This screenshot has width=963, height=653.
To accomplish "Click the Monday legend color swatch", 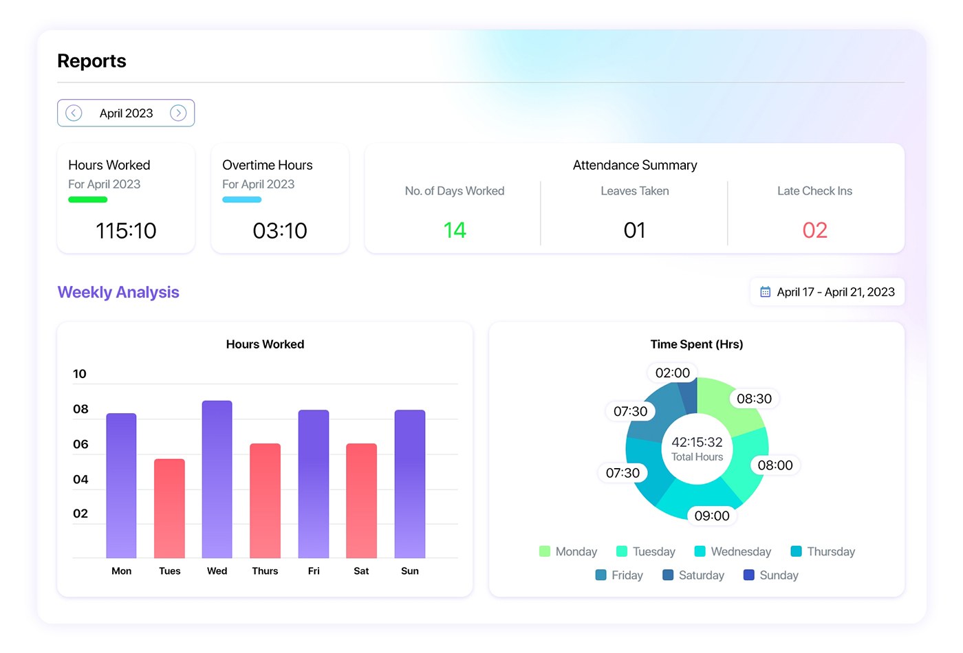I will coord(545,551).
